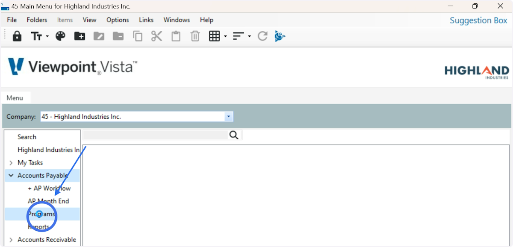
Task: Open the AP Month End folder
Action: pyautogui.click(x=48, y=201)
